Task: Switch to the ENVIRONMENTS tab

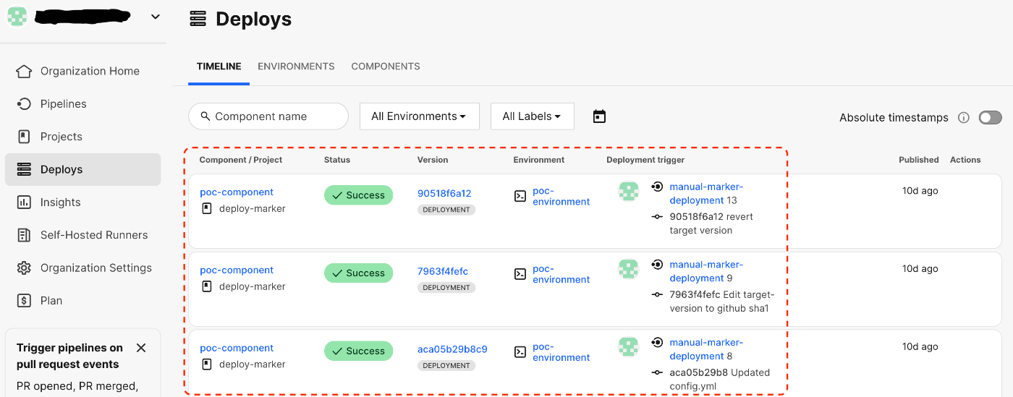Action: pyautogui.click(x=296, y=66)
